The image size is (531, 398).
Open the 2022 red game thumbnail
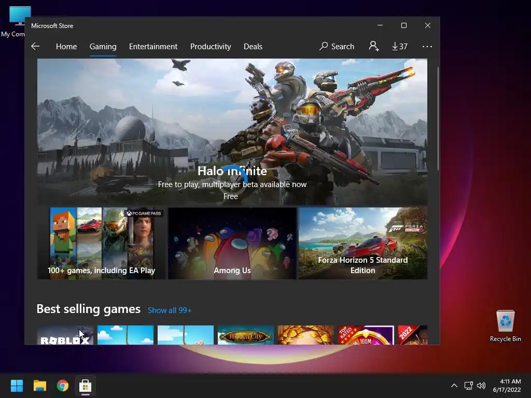(412, 335)
